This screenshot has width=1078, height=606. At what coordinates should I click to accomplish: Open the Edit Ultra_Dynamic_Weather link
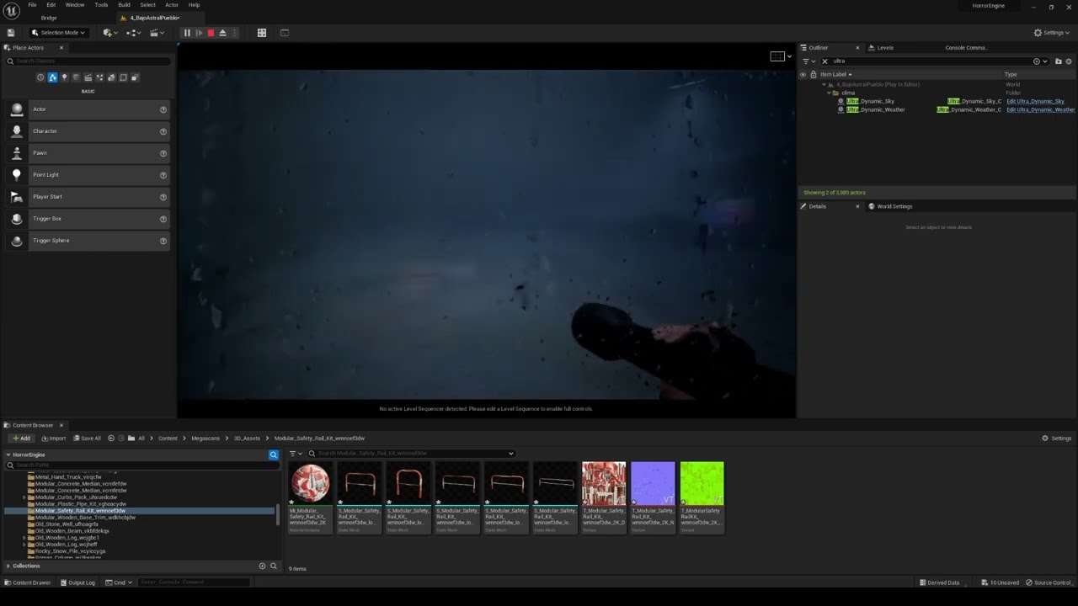(1041, 109)
